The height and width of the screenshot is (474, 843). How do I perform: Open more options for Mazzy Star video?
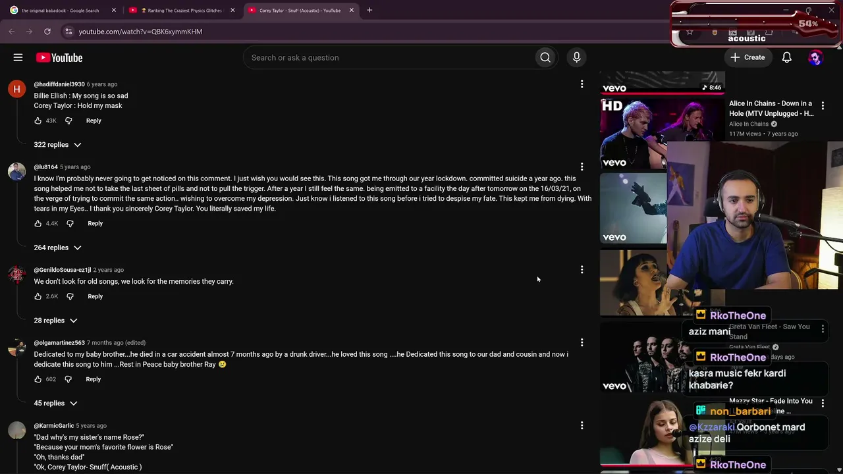(x=823, y=402)
